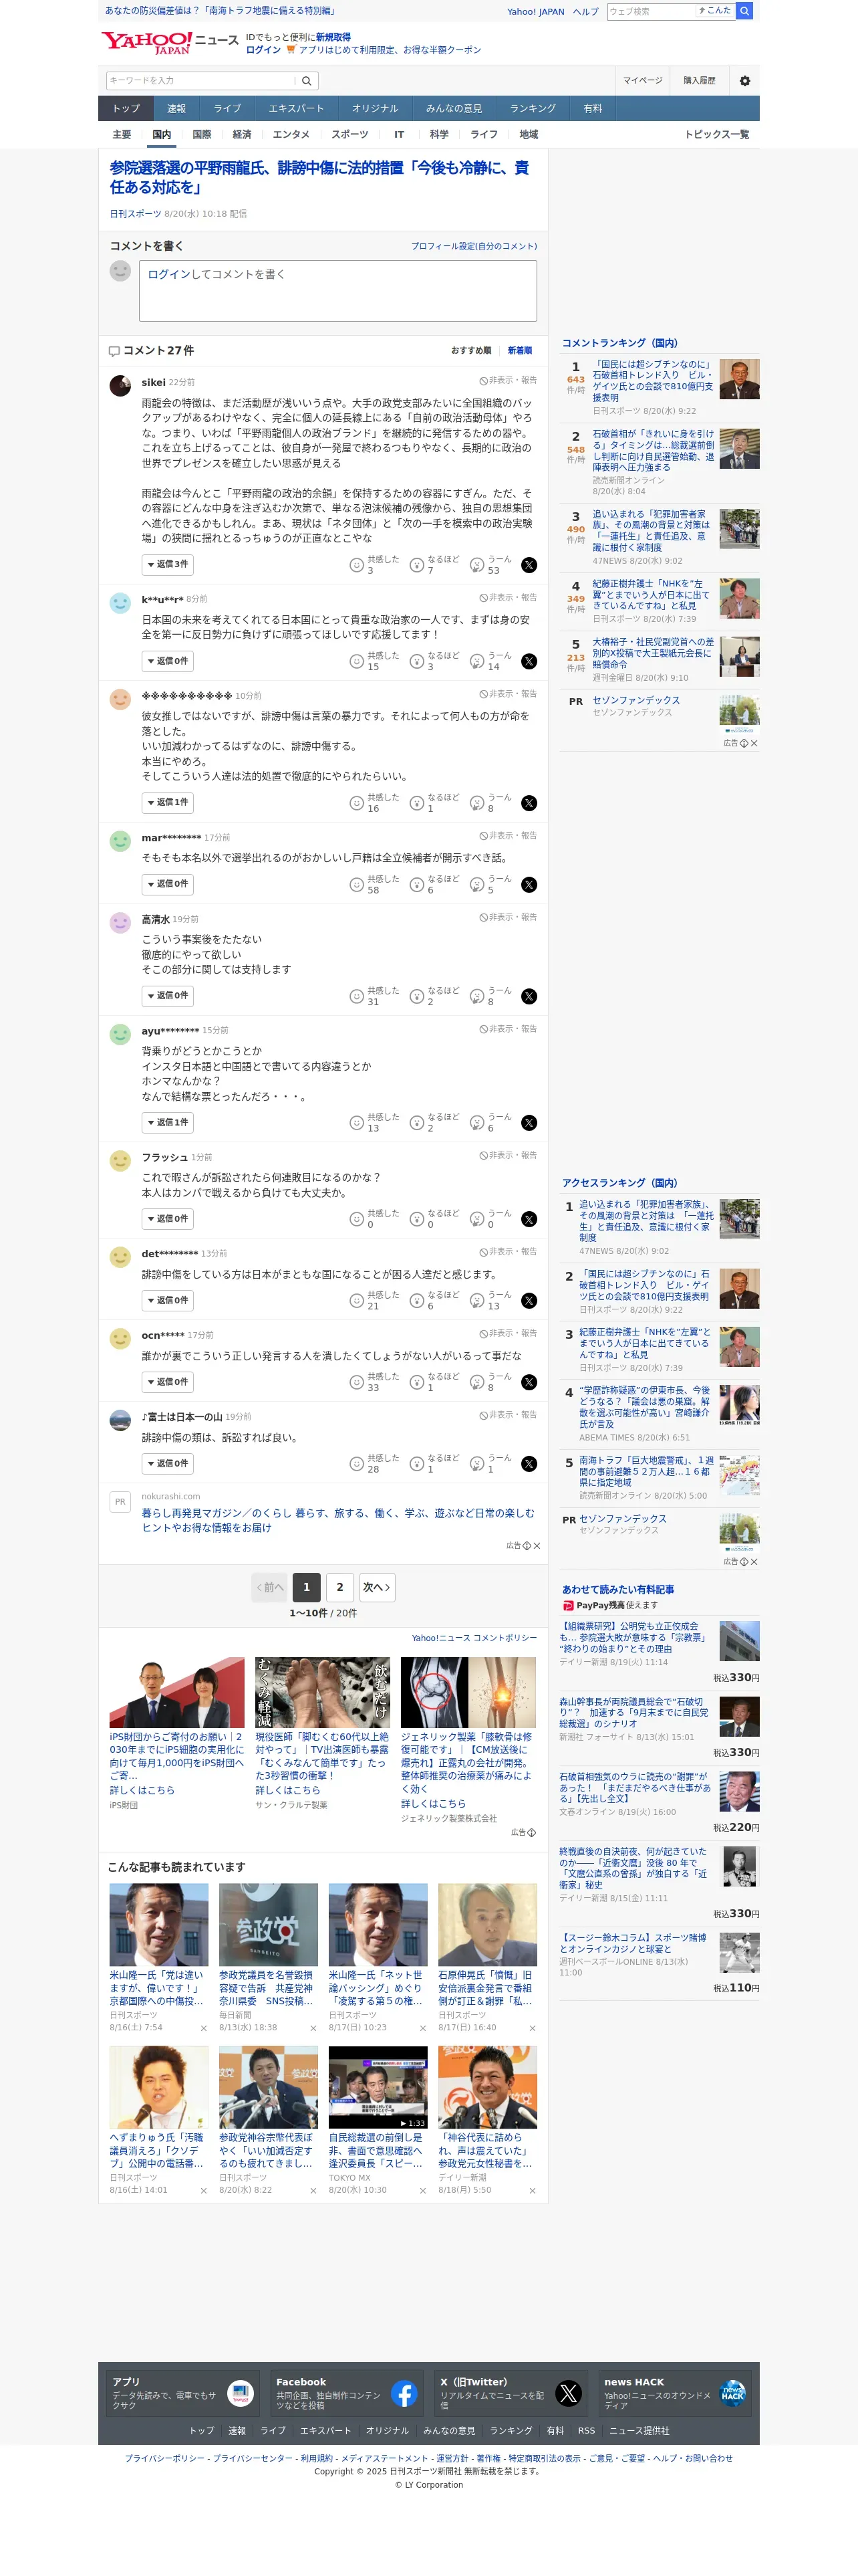
Task: Click the keyword search input field
Action: coord(202,81)
